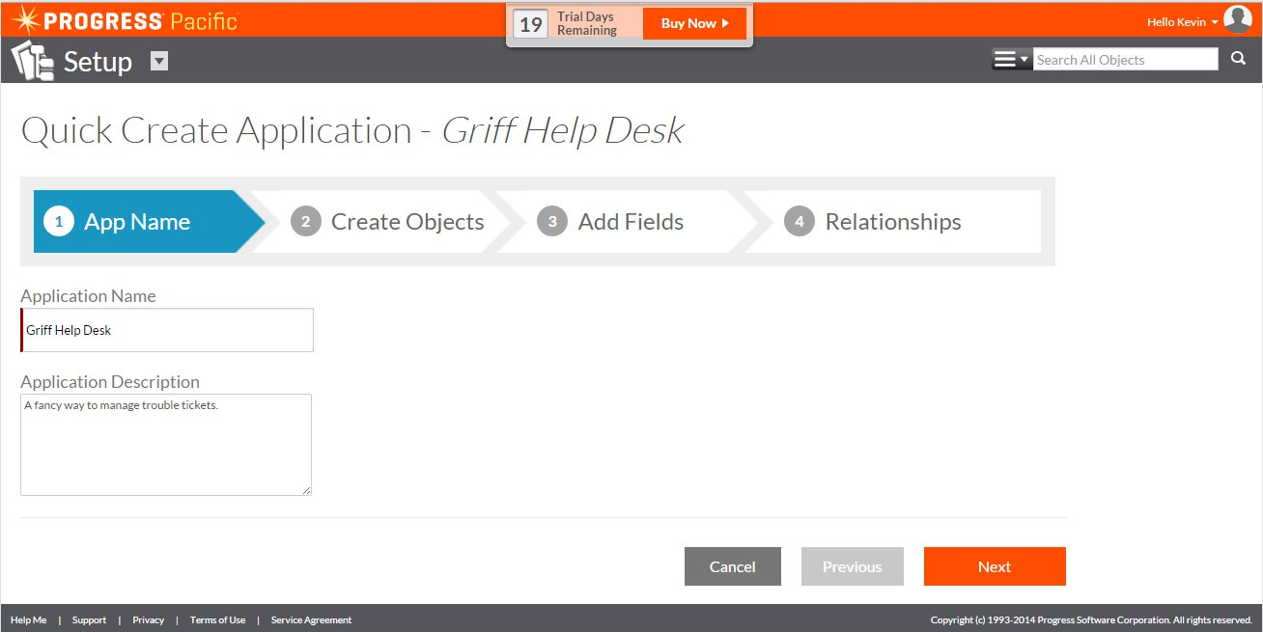Image resolution: width=1263 pixels, height=632 pixels.
Task: Cancel the application creation
Action: click(732, 566)
